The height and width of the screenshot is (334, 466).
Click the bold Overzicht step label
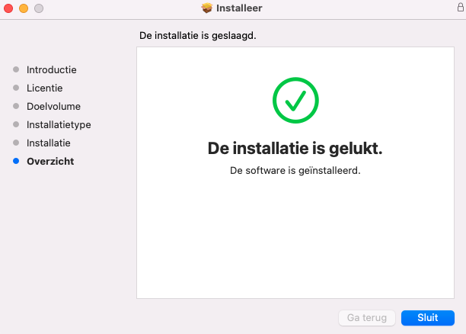(x=50, y=161)
